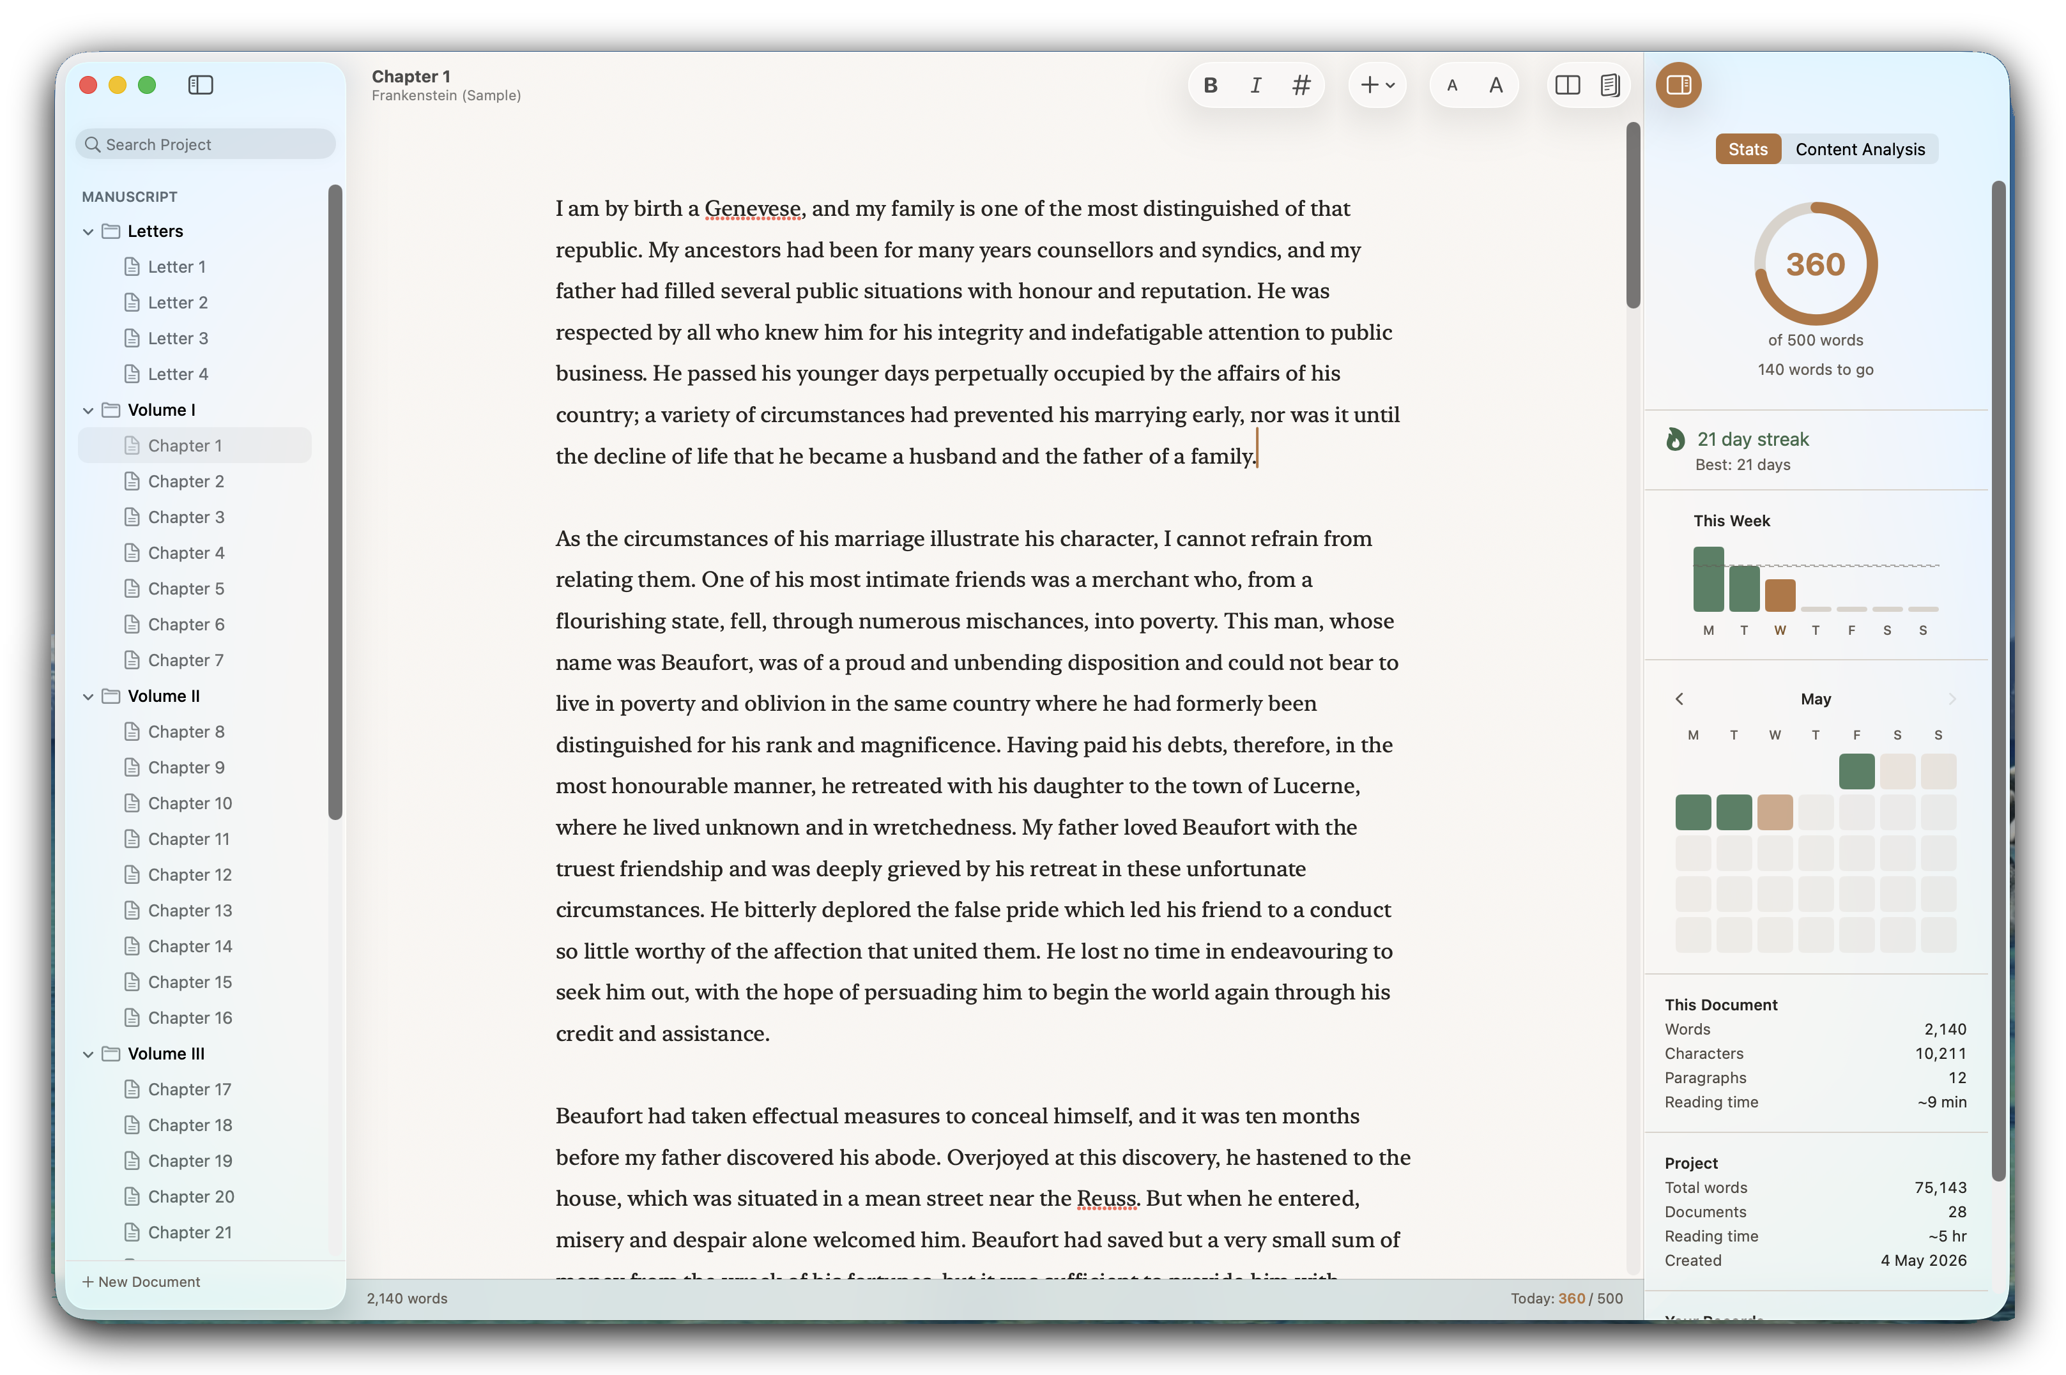
Task: Click the Letters folder icon
Action: click(x=111, y=231)
